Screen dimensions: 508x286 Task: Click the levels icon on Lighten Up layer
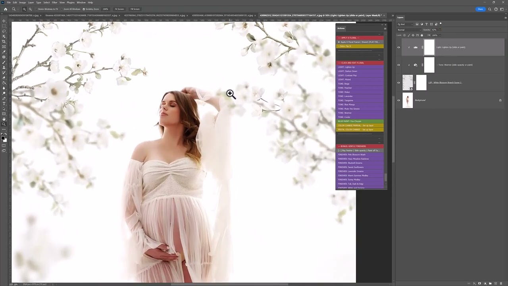click(416, 47)
